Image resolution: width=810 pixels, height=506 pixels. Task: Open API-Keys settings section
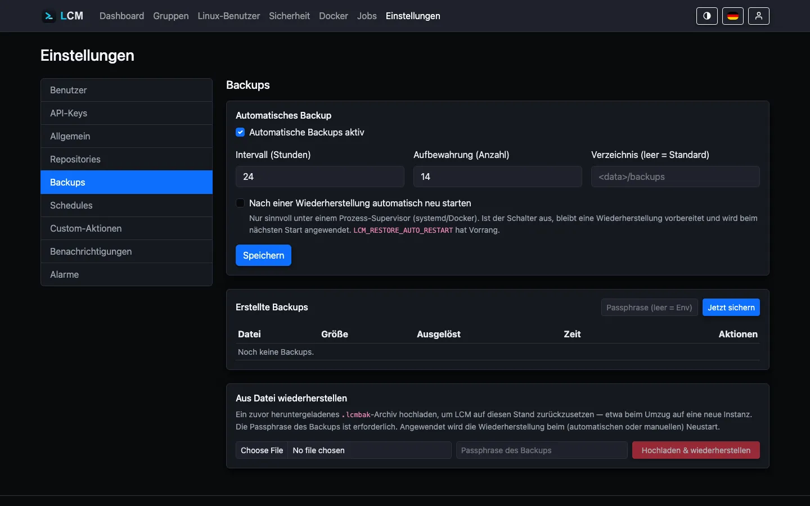pos(127,113)
